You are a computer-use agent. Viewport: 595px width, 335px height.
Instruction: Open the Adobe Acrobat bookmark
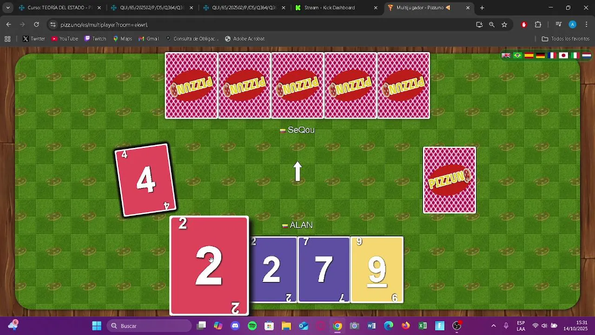pyautogui.click(x=245, y=39)
